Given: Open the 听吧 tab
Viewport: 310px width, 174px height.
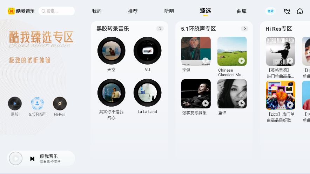Looking at the screenshot, I should coord(169,11).
